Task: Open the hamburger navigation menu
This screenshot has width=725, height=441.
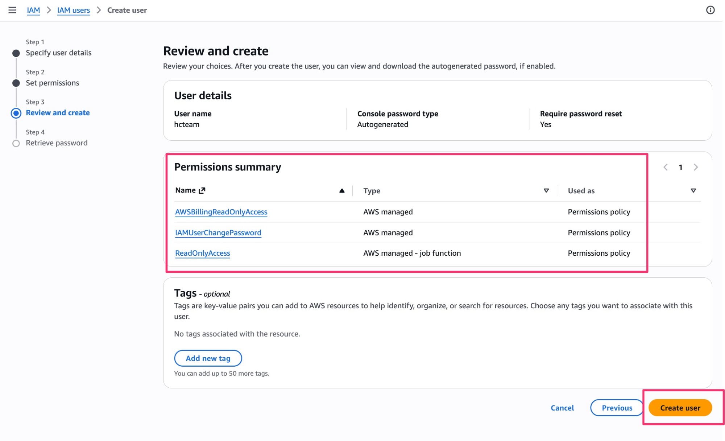Action: click(x=12, y=10)
